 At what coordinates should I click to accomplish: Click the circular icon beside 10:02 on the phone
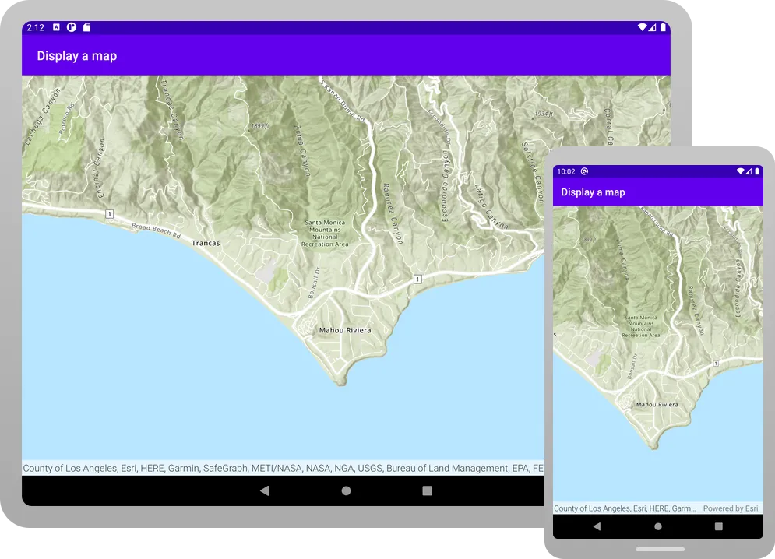[x=584, y=171]
